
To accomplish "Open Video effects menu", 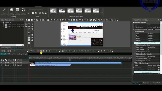I will pos(17,12).
